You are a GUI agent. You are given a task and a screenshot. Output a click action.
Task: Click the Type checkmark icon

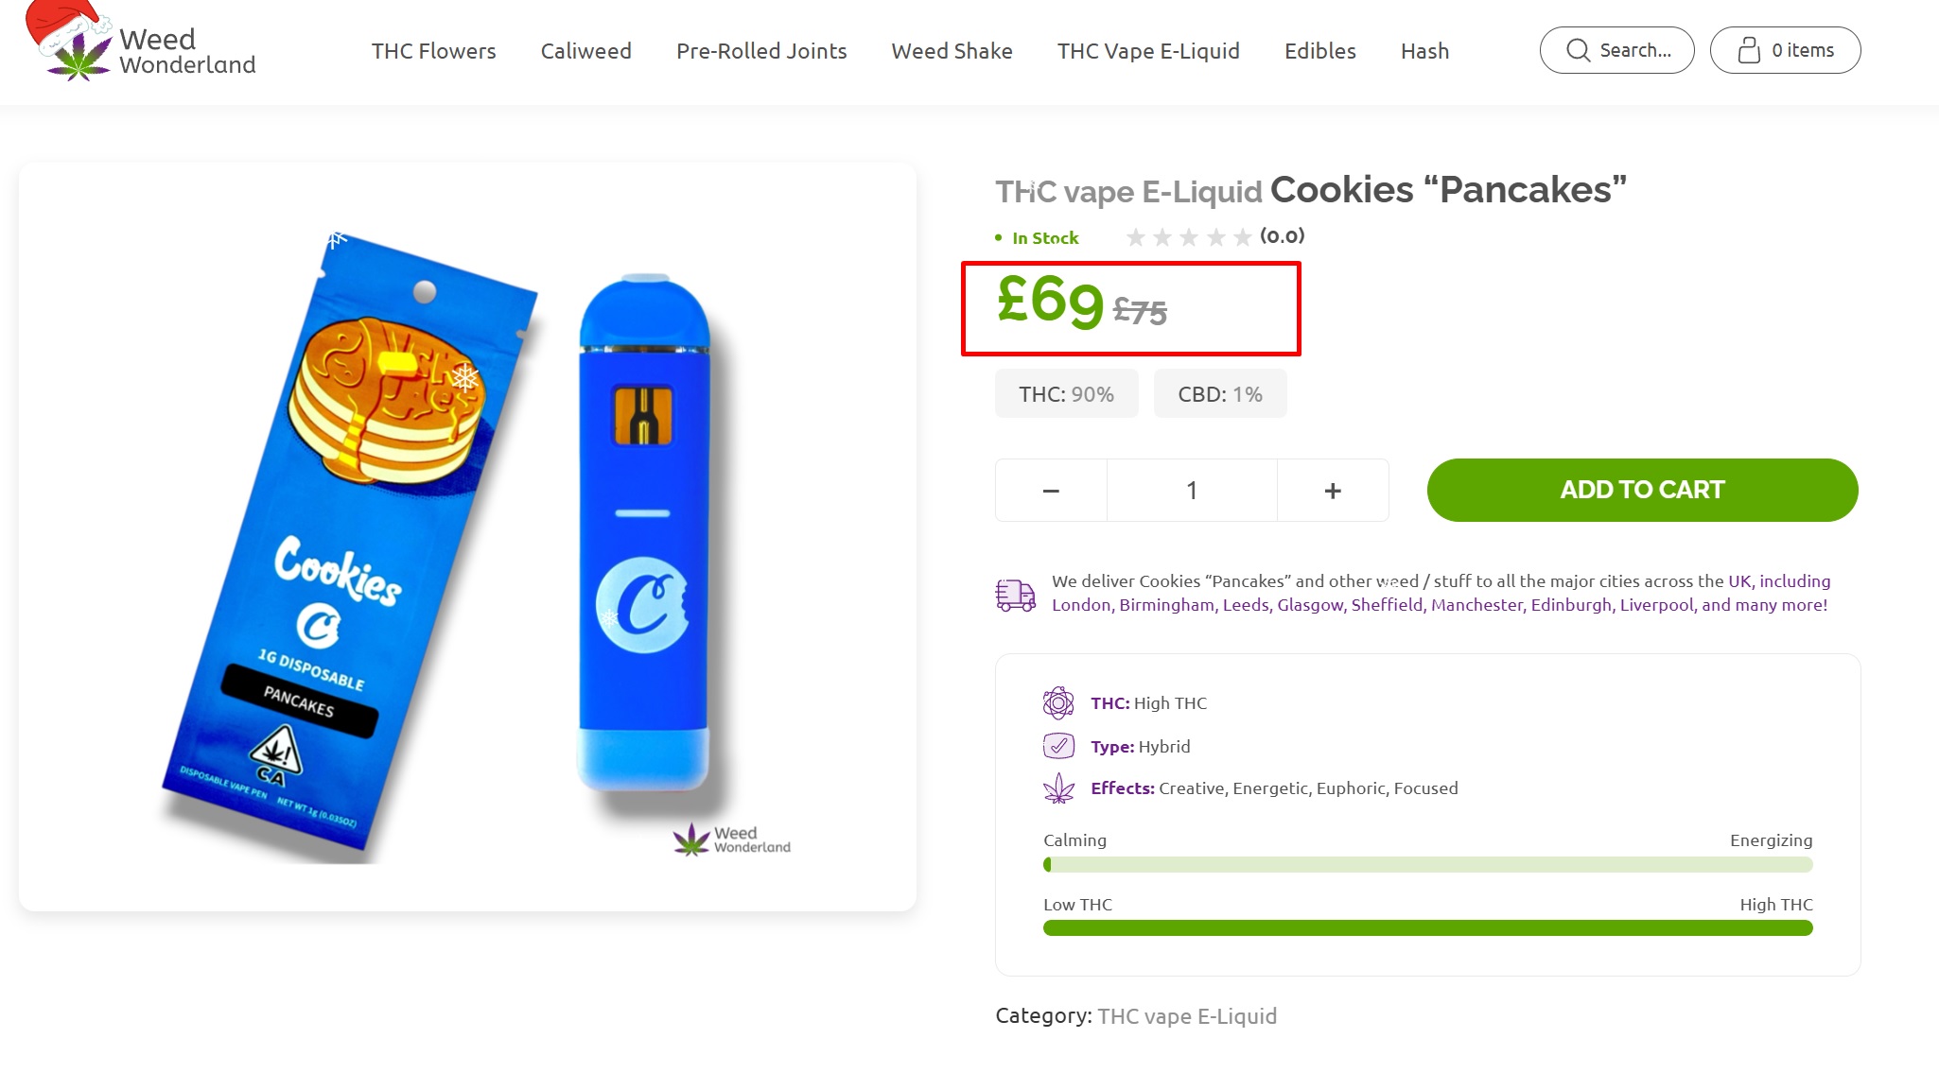pyautogui.click(x=1058, y=746)
